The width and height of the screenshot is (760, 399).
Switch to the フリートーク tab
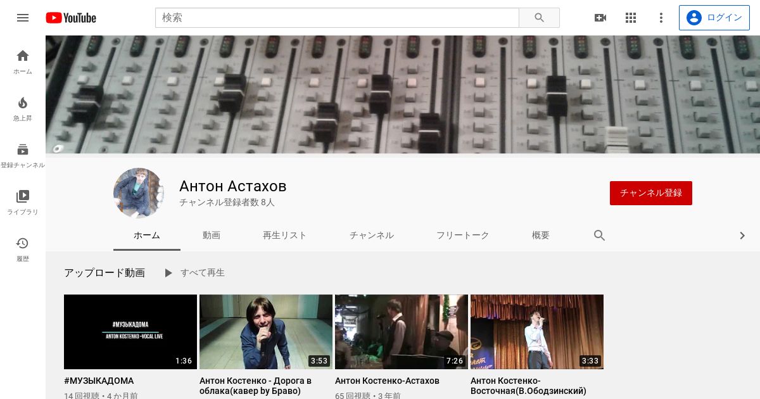pyautogui.click(x=462, y=236)
